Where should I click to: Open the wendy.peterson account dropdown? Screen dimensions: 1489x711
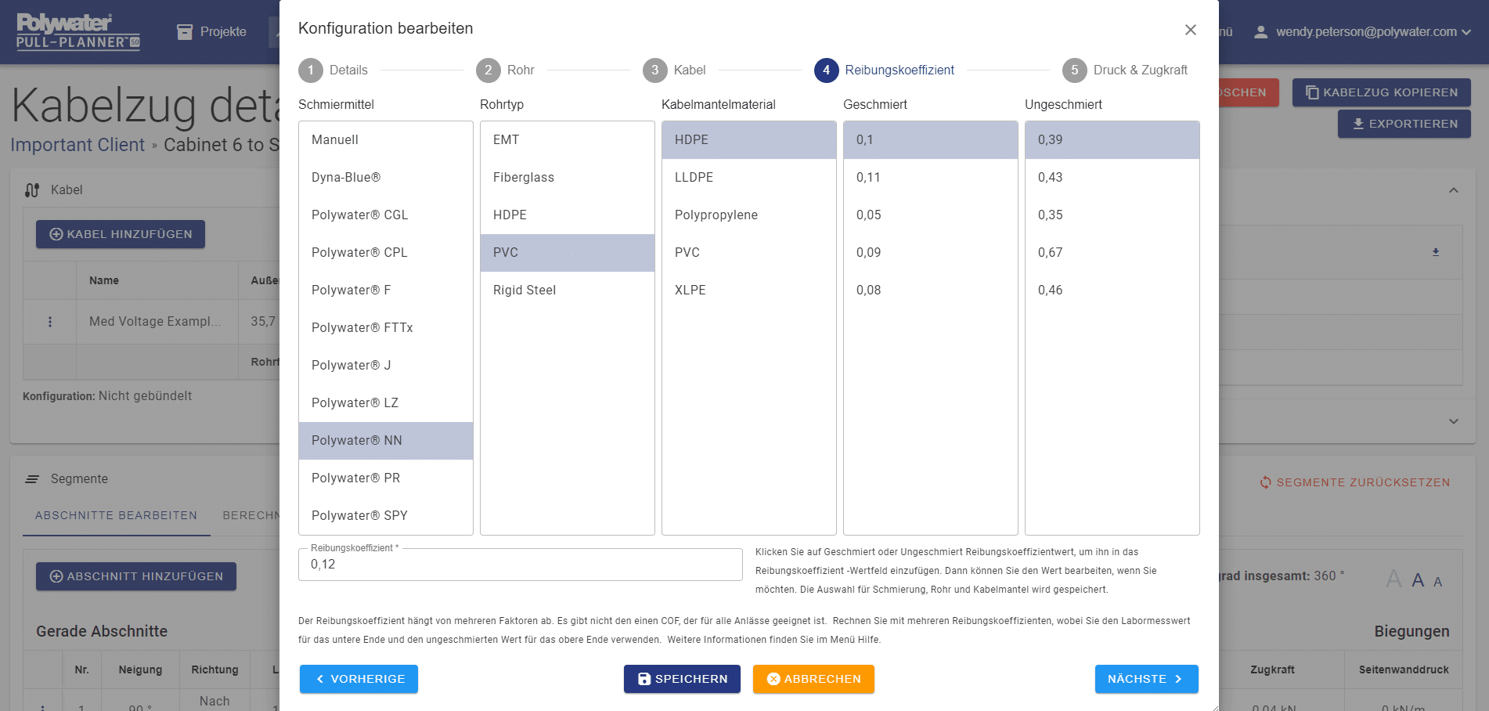(1362, 32)
